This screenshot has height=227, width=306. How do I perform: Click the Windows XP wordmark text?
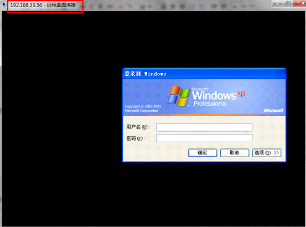214,95
